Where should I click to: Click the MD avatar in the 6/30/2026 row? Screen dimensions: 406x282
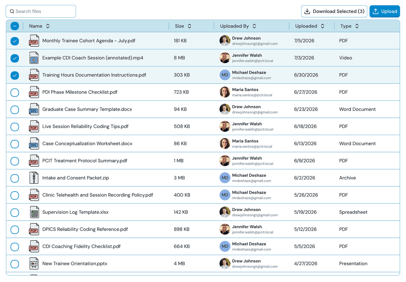click(x=225, y=75)
